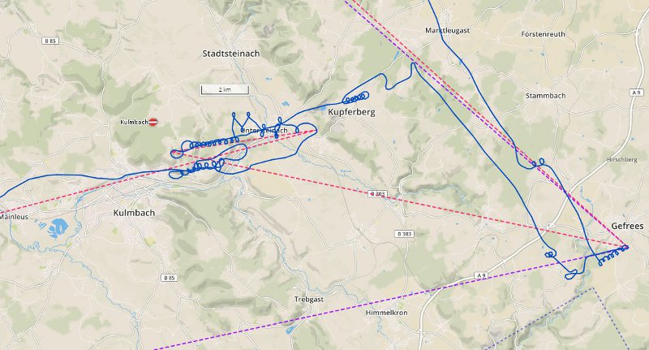Click the Kupferberg town label

coord(351,112)
